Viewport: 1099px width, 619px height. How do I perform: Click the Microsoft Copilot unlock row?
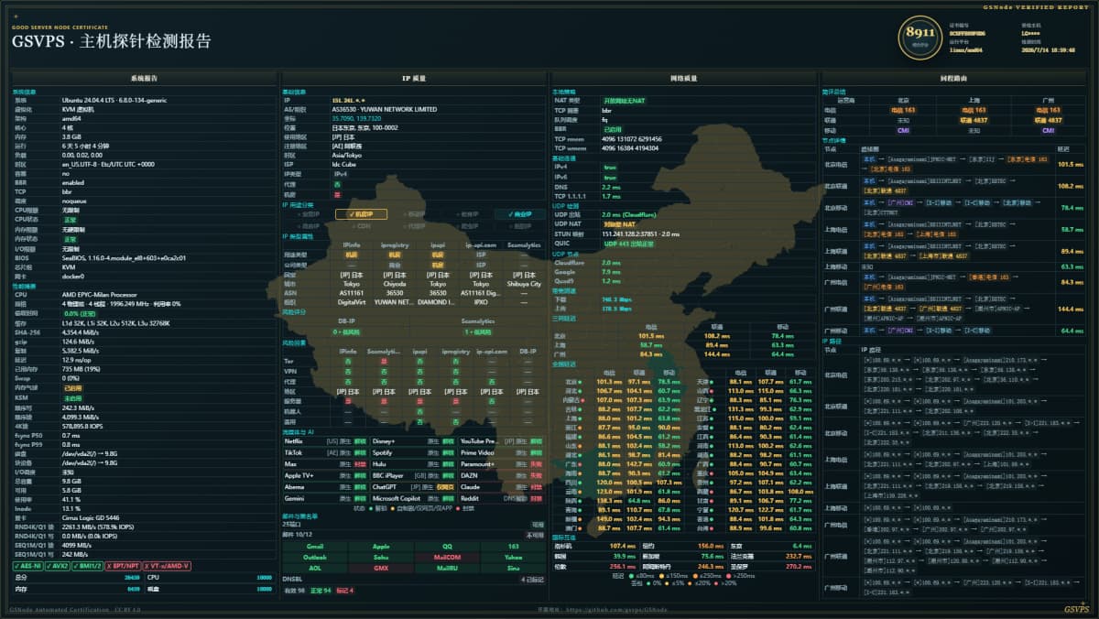pos(414,499)
